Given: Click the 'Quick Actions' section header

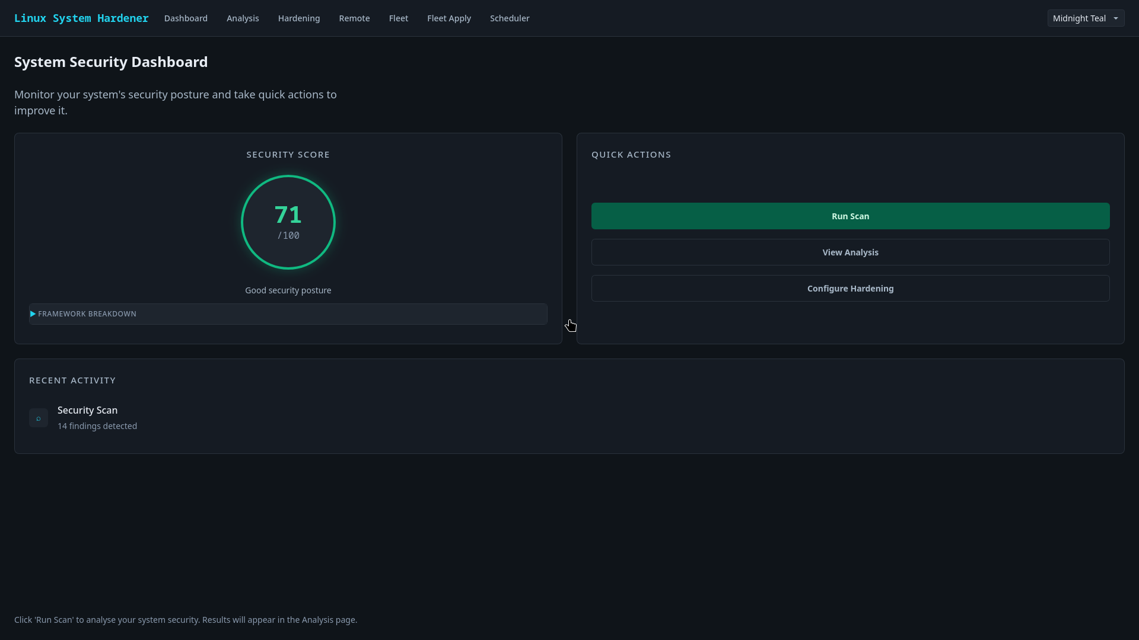Looking at the screenshot, I should [631, 155].
